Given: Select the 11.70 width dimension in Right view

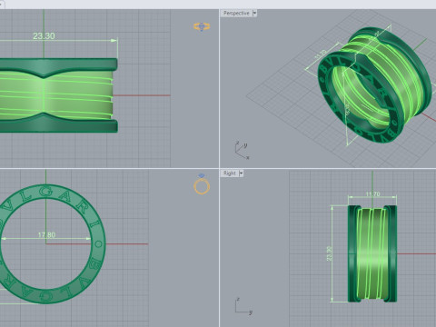Looking at the screenshot, I should [372, 194].
